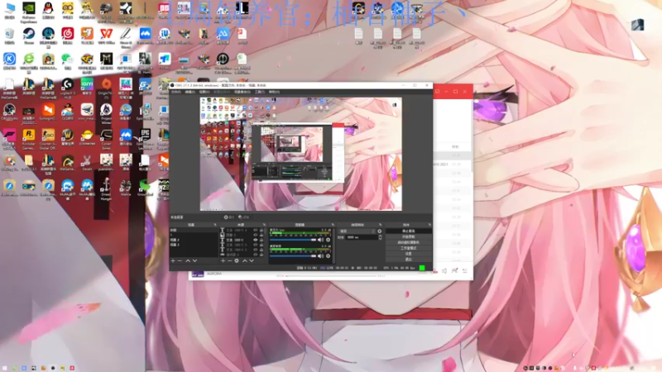Screen dimensions: 662x372
Task: Open NetEase Cloud Music red icon
Action: [x=68, y=34]
